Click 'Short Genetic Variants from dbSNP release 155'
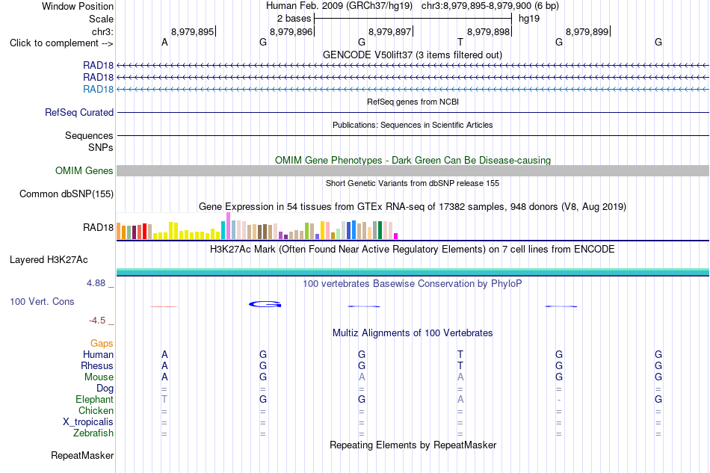This screenshot has height=473, width=710. (x=413, y=183)
